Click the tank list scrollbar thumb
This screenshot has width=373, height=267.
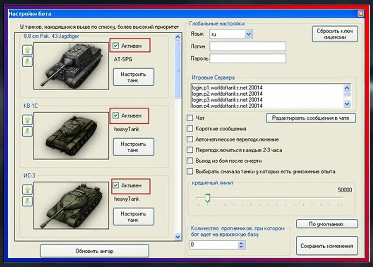point(178,69)
